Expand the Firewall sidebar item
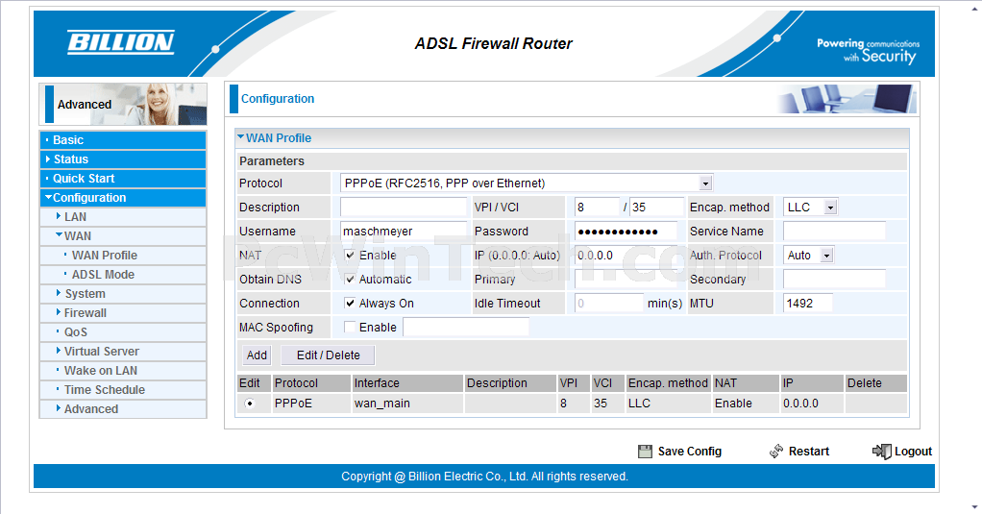982x514 pixels. 85,313
